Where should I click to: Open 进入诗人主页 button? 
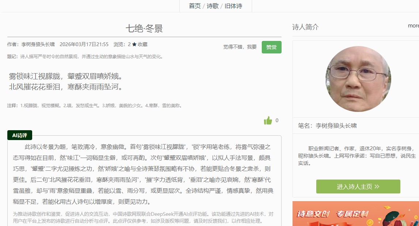[358, 187]
